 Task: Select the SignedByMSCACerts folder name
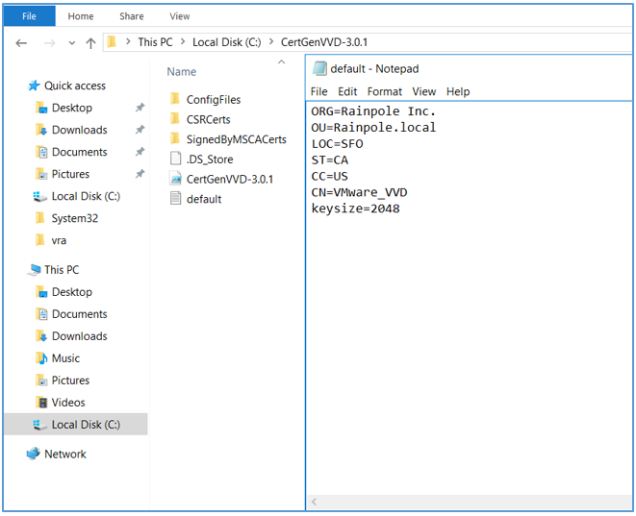237,139
